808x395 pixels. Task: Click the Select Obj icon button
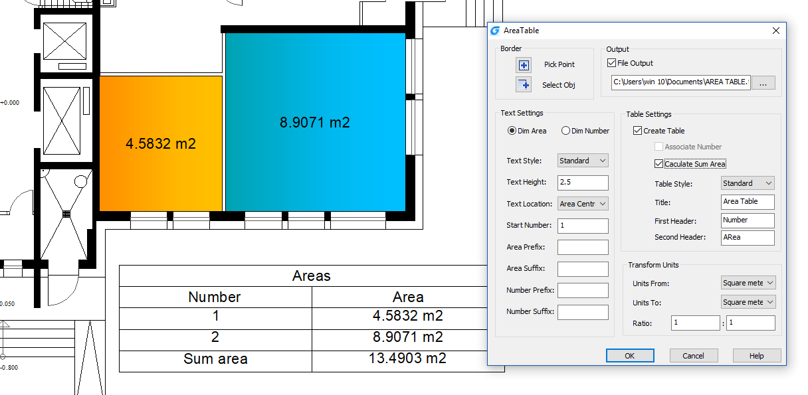pyautogui.click(x=524, y=85)
